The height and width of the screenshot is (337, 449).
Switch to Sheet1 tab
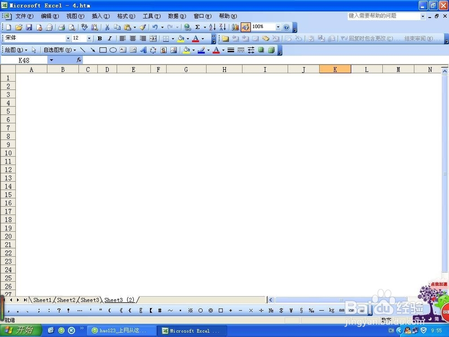click(x=42, y=300)
